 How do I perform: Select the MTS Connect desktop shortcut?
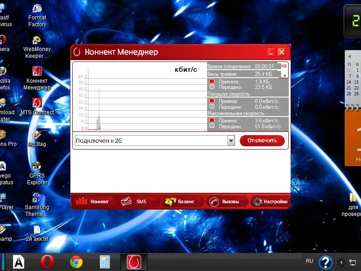pyautogui.click(x=37, y=107)
